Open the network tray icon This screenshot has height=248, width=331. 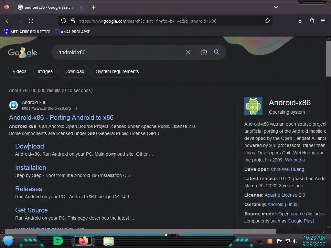[x=287, y=241]
